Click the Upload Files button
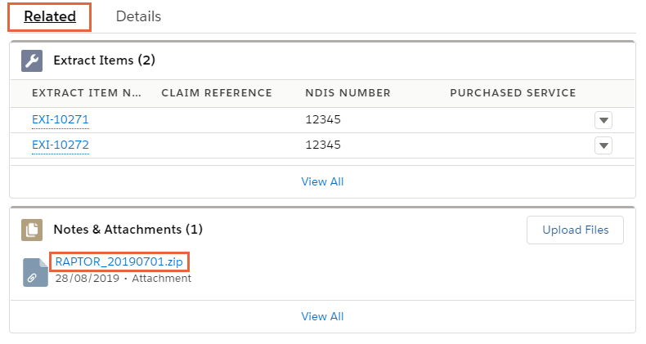Screen dimensions: 646x344 [x=575, y=230]
